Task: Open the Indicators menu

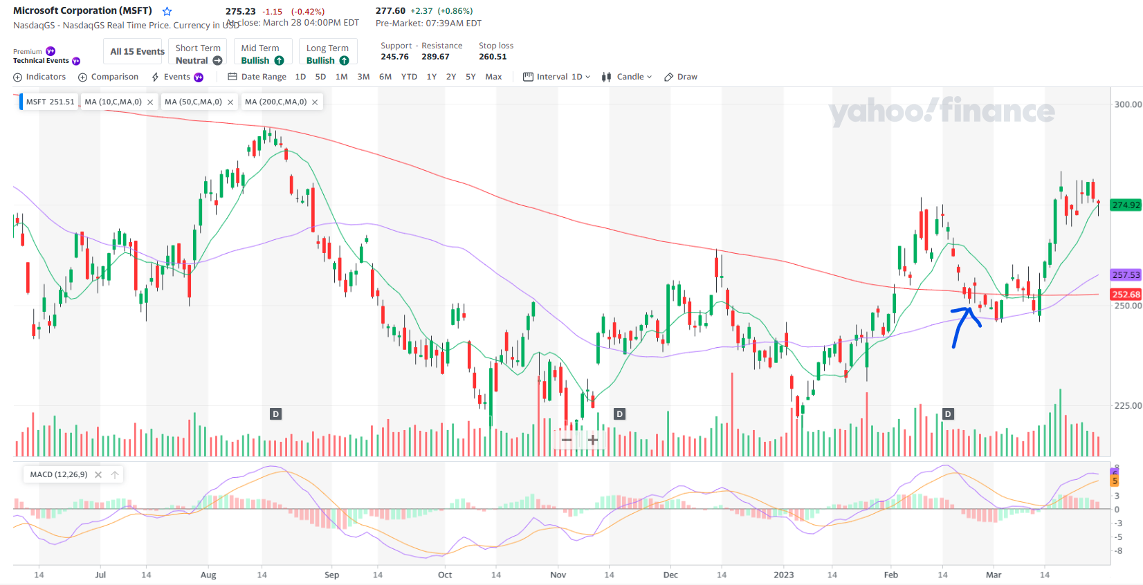Action: coord(39,77)
